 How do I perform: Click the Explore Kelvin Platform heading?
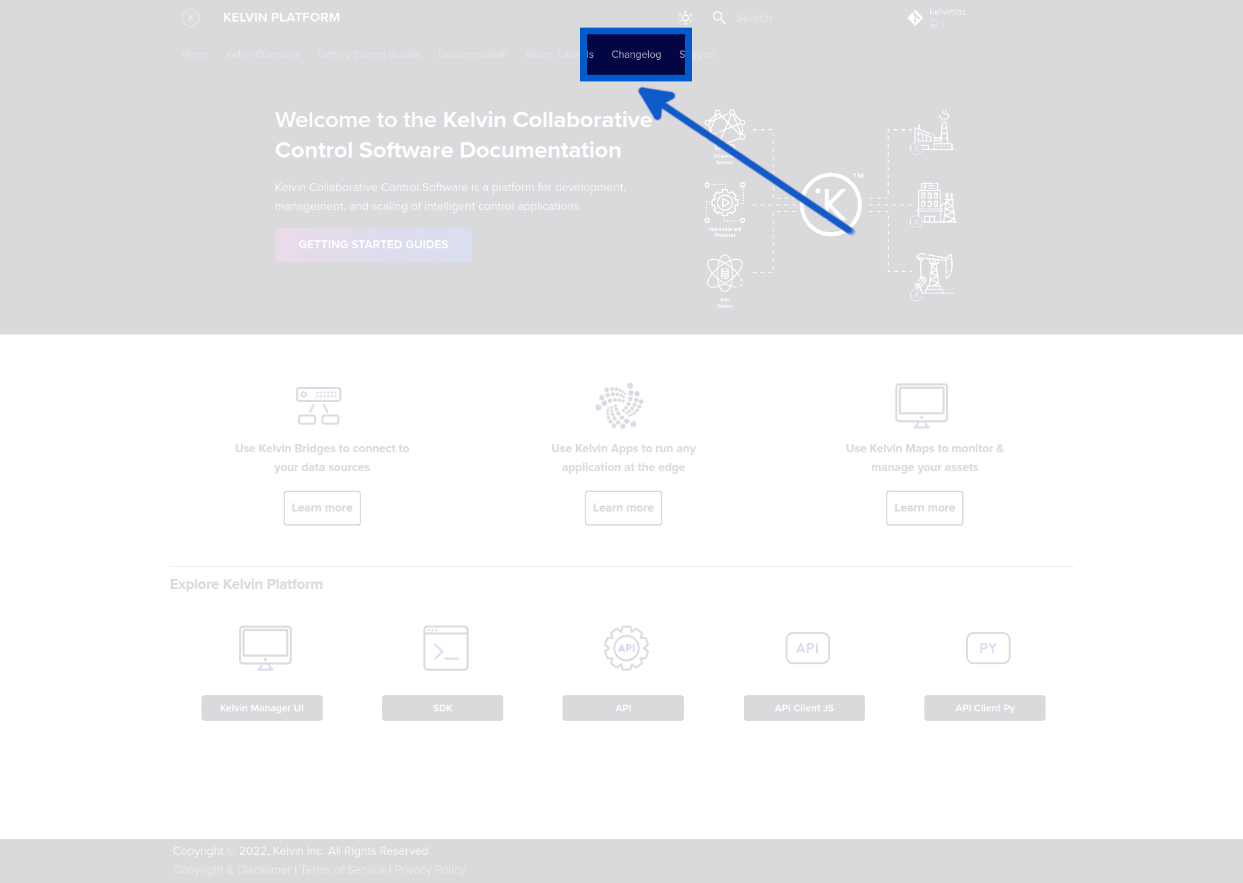click(246, 584)
